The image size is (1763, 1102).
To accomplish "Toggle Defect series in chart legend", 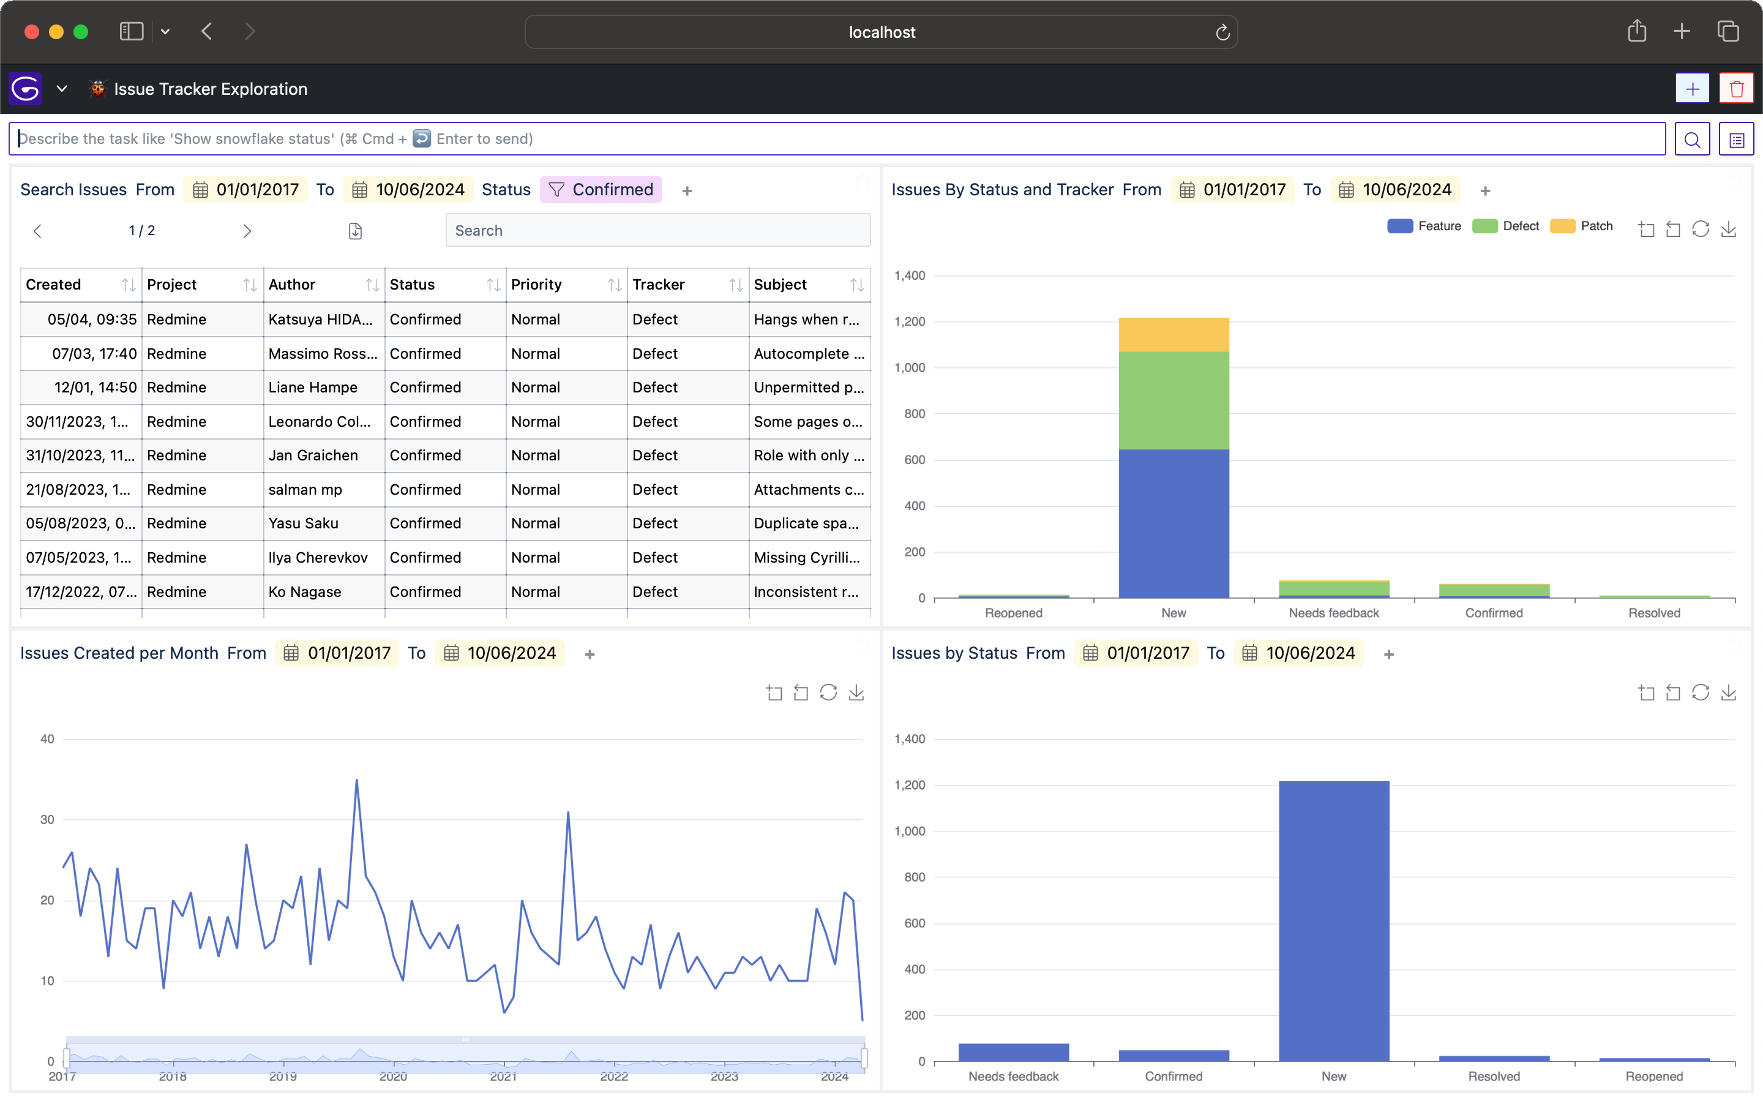I will tap(1505, 226).
